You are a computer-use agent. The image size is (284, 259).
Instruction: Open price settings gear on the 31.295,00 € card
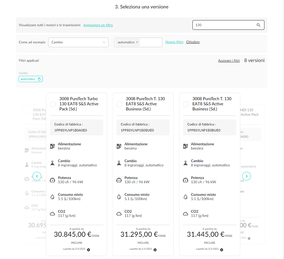(x=155, y=250)
